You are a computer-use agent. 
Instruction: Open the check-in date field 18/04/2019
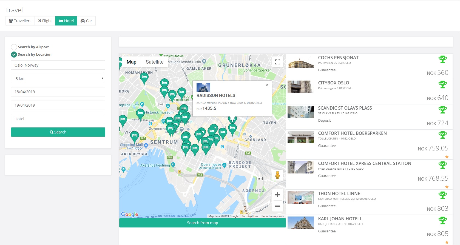coord(58,92)
